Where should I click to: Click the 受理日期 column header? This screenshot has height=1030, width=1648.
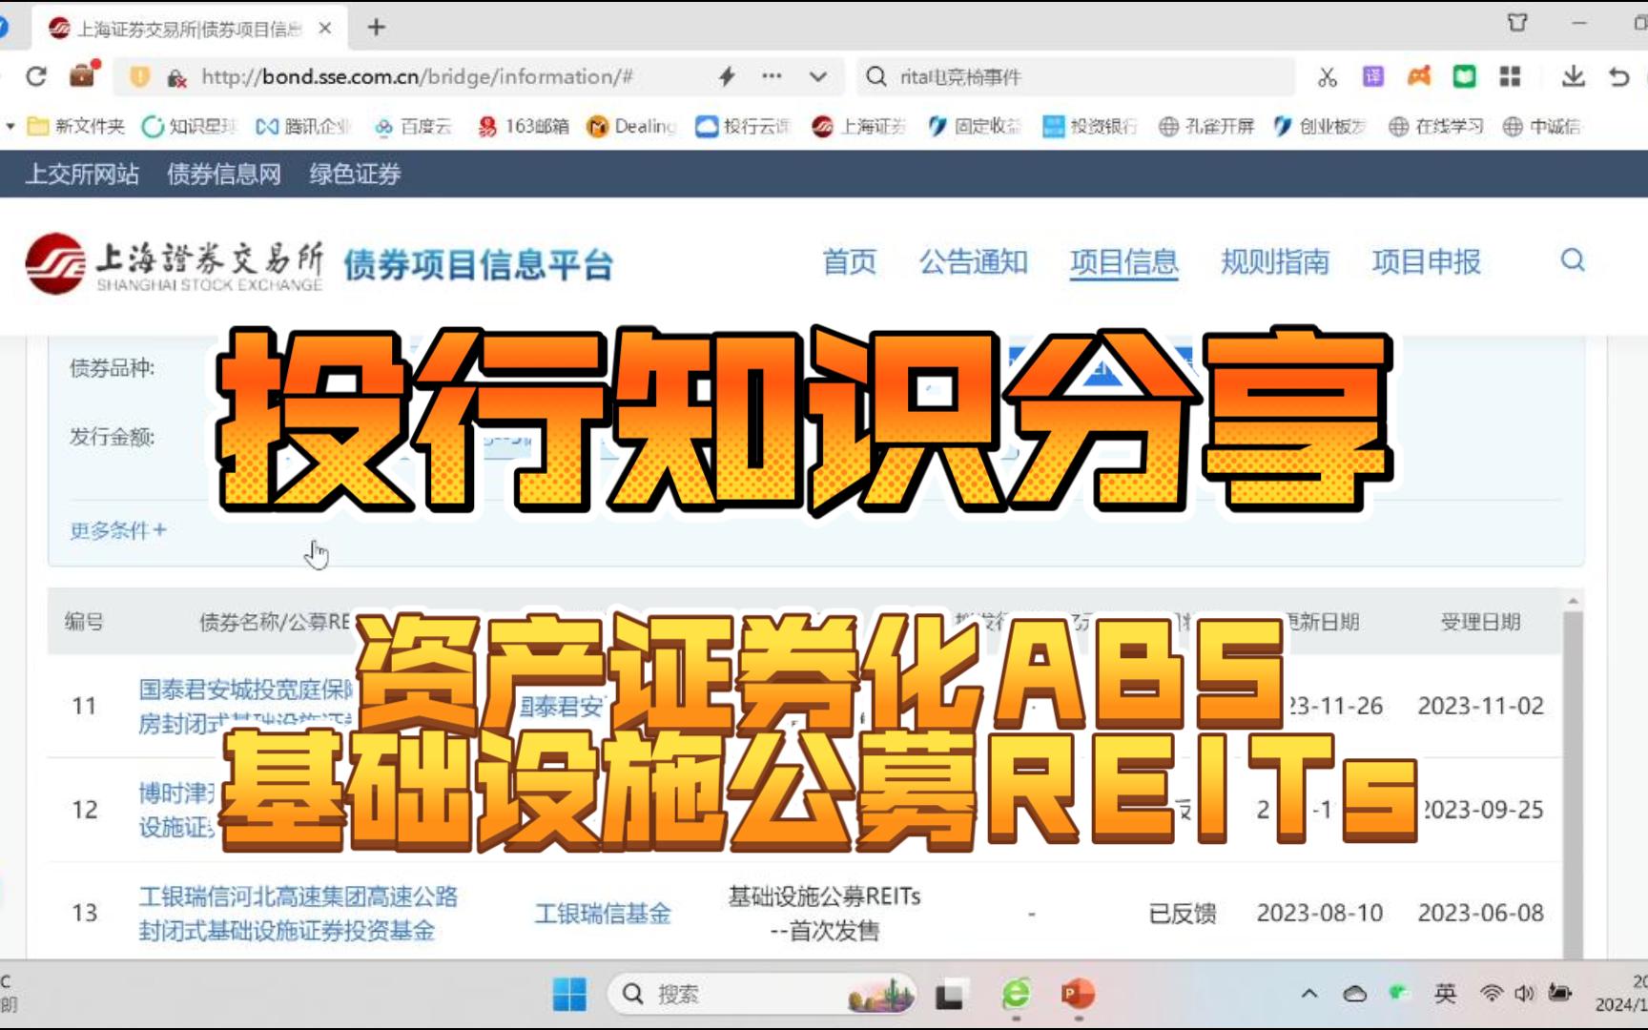tap(1480, 622)
